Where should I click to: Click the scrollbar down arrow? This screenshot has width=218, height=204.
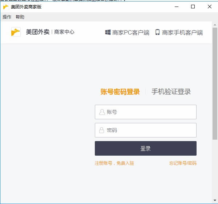coord(215,201)
